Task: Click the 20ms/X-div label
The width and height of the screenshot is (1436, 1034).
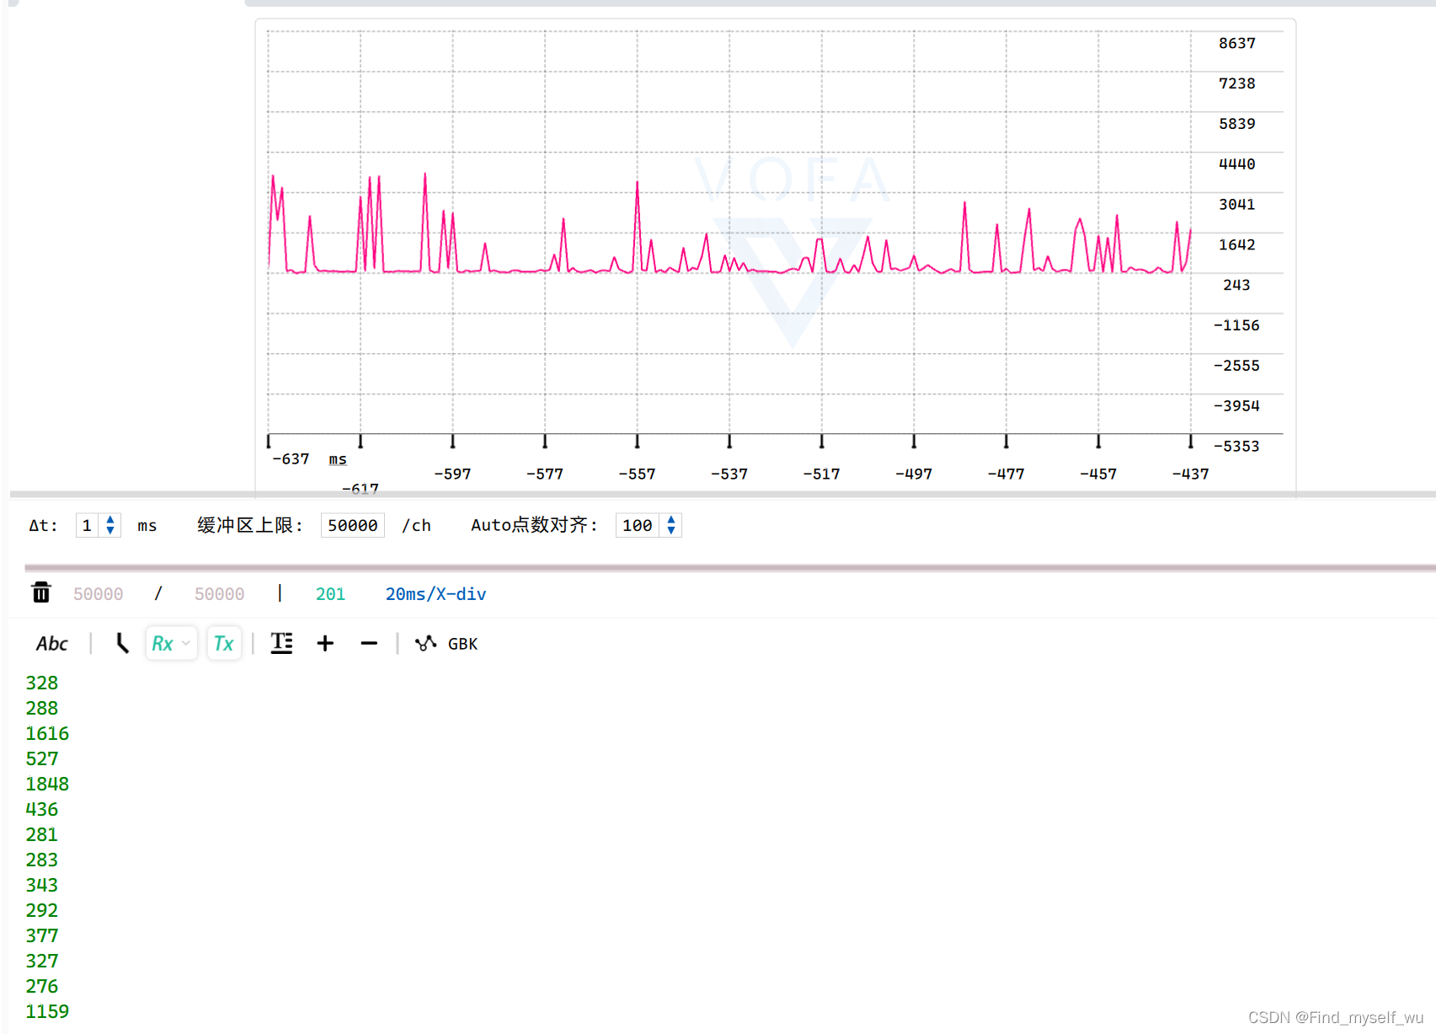Action: pyautogui.click(x=435, y=594)
